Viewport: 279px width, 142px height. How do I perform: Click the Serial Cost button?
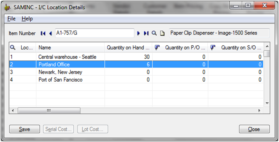58,129
